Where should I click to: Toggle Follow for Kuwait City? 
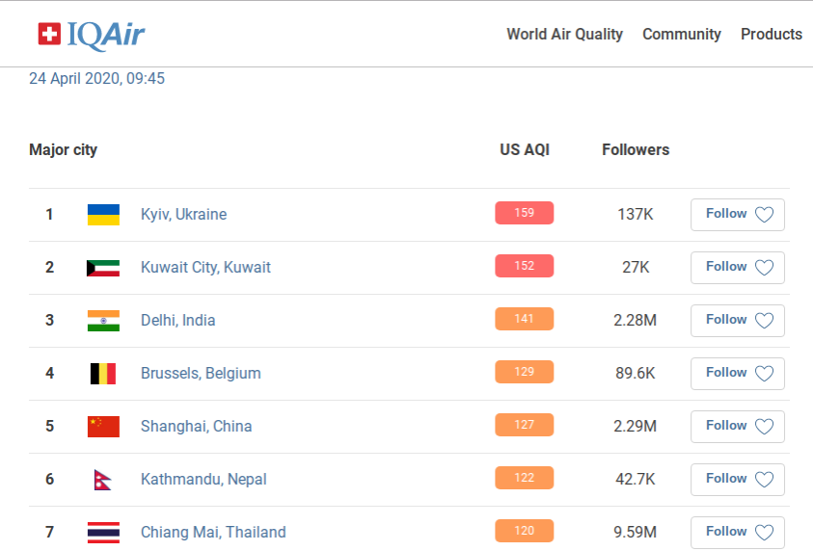pos(738,267)
